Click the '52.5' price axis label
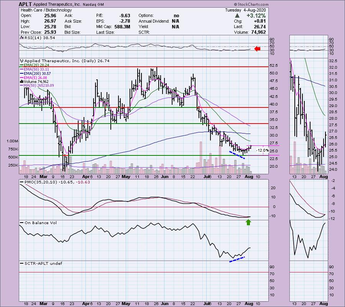This screenshot has height=307, width=345. point(274,65)
